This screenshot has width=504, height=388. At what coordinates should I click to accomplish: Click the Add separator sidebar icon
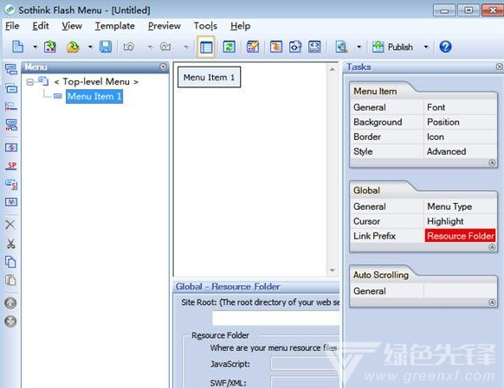(x=11, y=106)
